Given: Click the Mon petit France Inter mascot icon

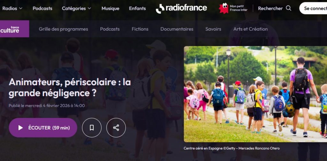Looking at the screenshot, I should click(223, 8).
